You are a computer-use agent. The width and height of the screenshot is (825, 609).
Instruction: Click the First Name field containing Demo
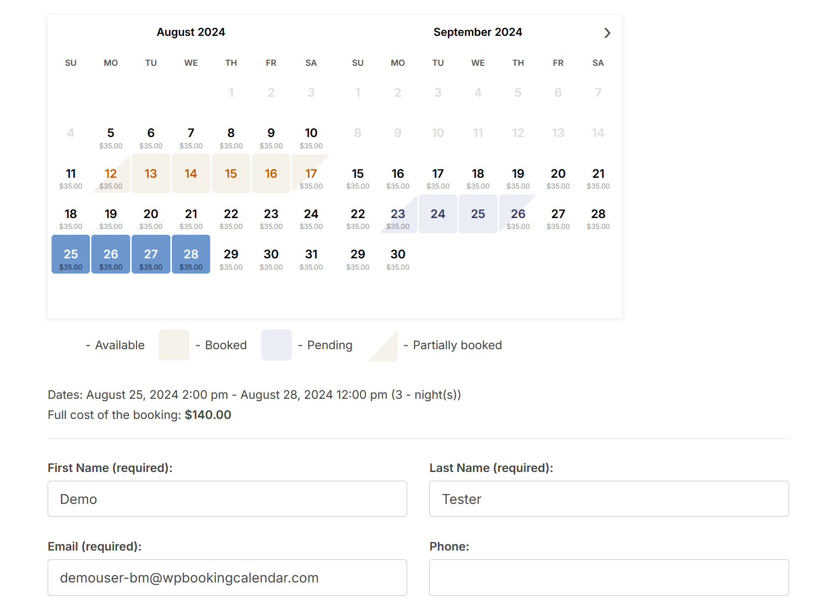(227, 498)
